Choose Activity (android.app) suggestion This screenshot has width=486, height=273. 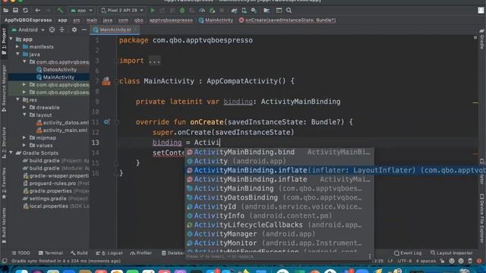[279, 161]
